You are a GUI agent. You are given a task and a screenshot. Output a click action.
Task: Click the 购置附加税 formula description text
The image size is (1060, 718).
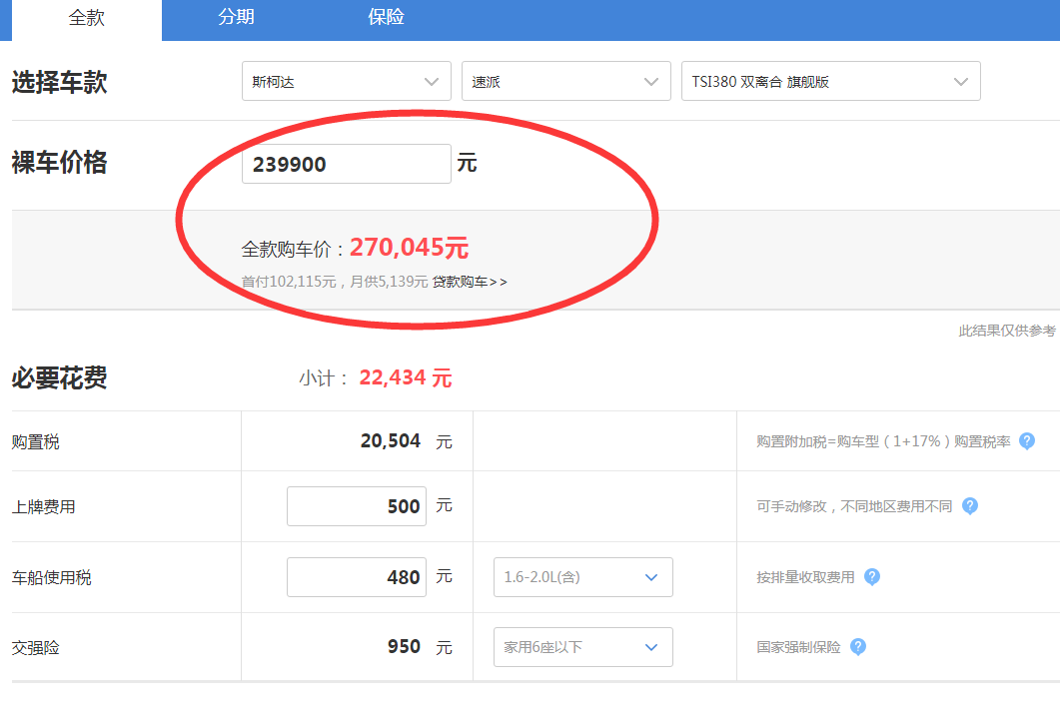pos(883,441)
